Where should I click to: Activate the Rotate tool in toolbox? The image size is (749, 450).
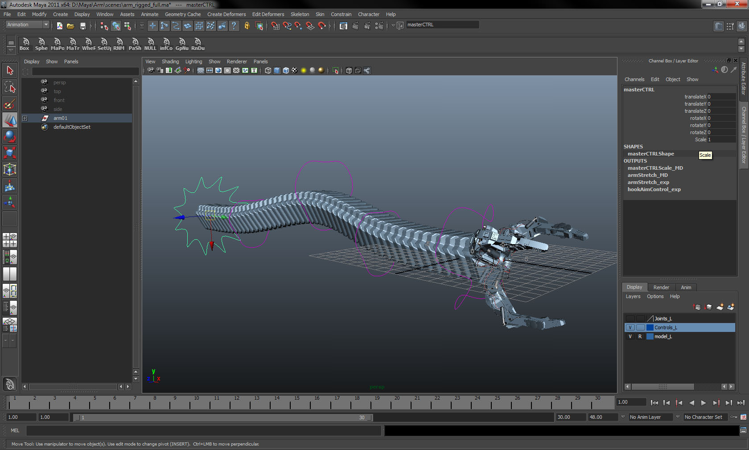(10, 136)
